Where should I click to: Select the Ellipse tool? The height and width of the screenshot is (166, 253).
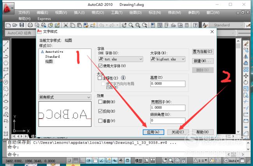click(6, 102)
